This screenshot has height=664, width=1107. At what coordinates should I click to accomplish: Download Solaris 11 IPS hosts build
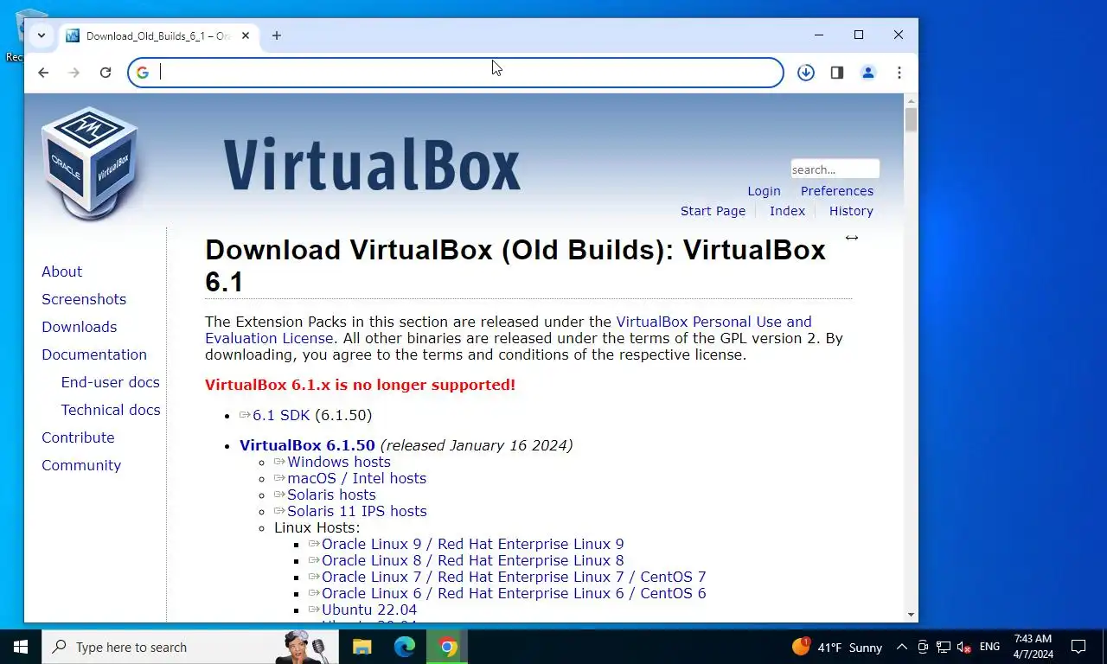[356, 511]
